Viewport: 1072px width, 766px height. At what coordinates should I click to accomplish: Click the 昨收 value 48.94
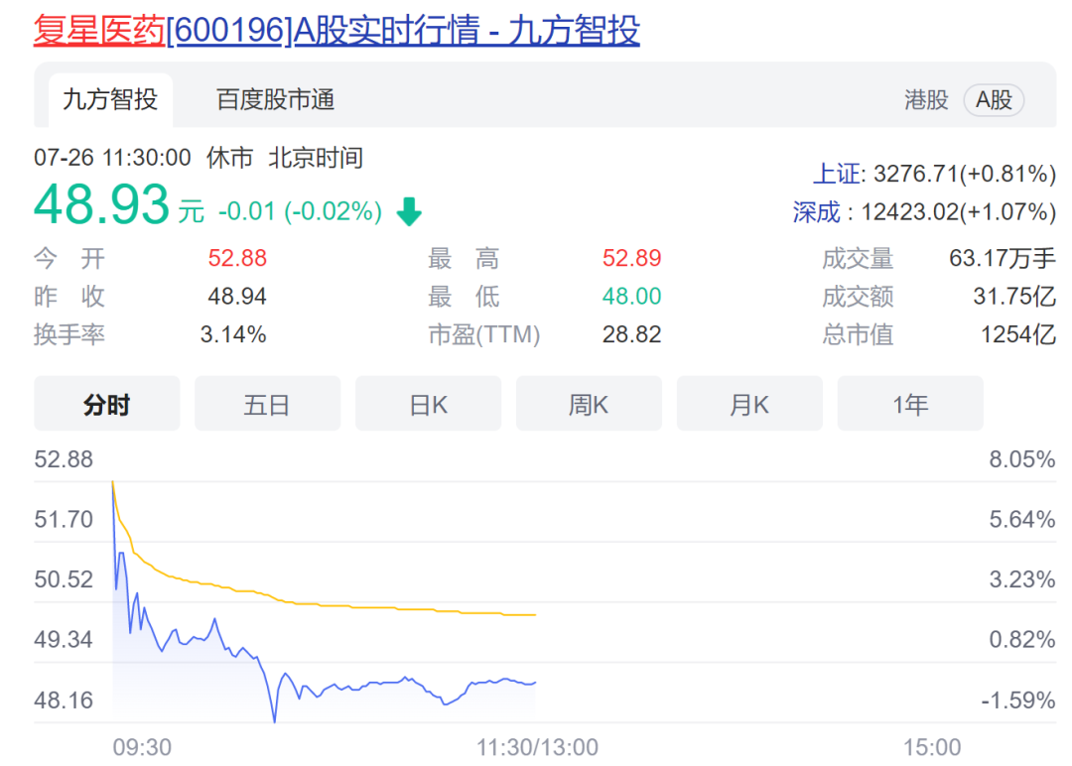point(237,297)
